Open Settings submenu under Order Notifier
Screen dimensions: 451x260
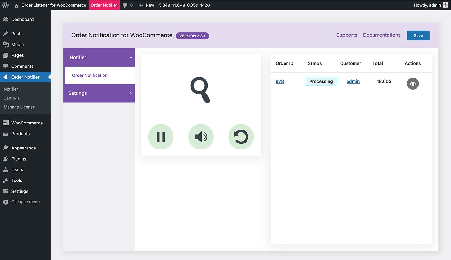pyautogui.click(x=12, y=98)
